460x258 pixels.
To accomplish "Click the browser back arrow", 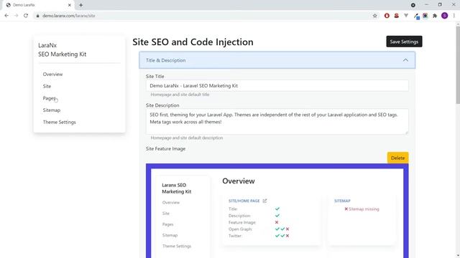I will click(6, 16).
